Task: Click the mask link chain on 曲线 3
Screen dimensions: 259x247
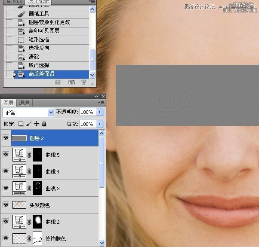Action: (29, 188)
